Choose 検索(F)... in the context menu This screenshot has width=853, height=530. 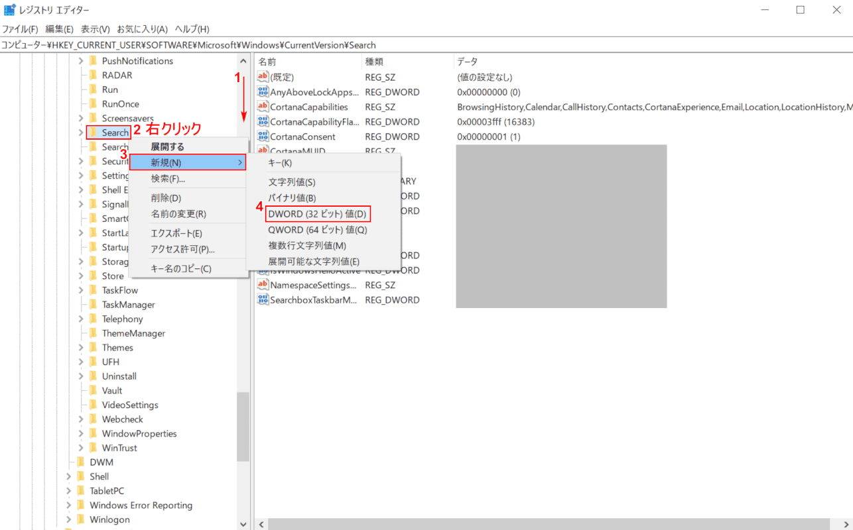click(188, 179)
